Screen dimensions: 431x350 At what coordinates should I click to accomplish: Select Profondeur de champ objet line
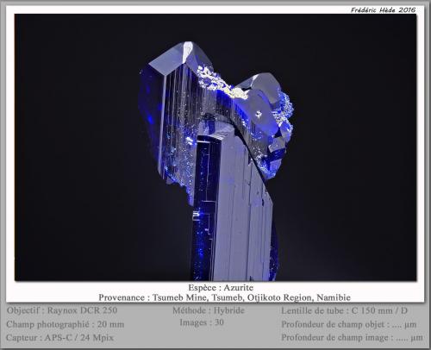coord(349,324)
